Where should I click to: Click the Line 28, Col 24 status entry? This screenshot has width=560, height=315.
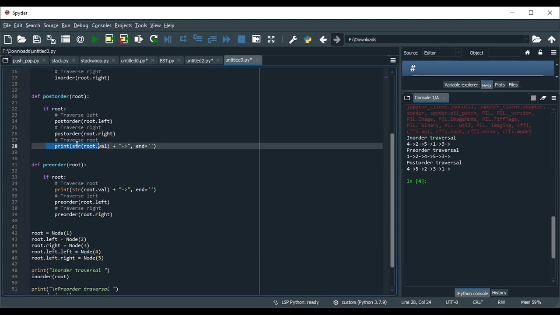point(416,302)
